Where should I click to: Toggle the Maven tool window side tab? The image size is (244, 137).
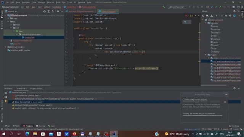click(242, 14)
